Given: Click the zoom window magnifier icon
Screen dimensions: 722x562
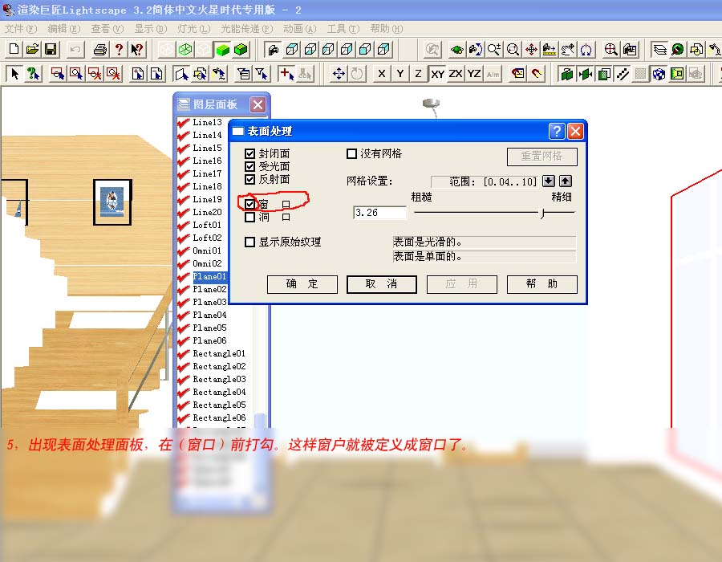Looking at the screenshot, I should [513, 49].
